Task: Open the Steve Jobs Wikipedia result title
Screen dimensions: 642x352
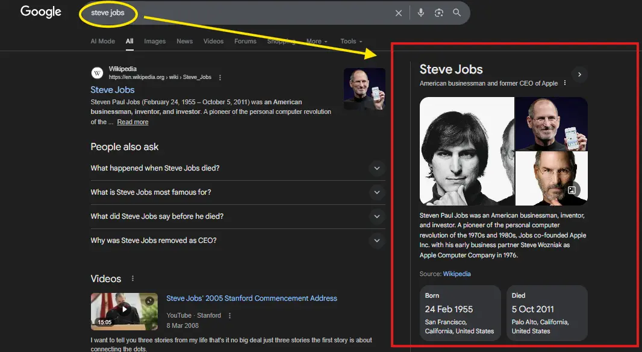Action: [x=113, y=90]
